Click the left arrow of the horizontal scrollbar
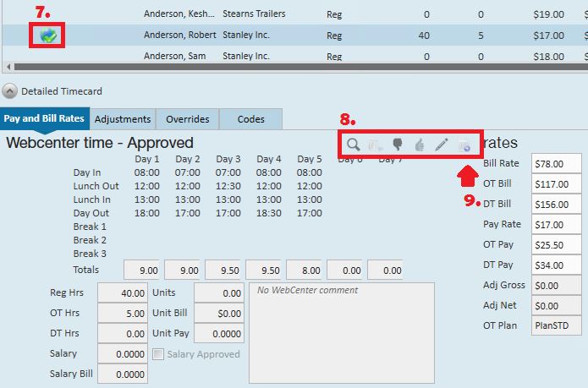588x388 pixels. click(8, 67)
